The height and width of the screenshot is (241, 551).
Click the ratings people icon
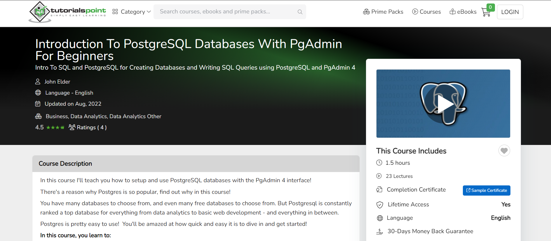tap(72, 127)
